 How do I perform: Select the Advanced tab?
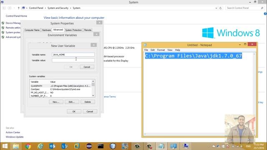(58, 30)
